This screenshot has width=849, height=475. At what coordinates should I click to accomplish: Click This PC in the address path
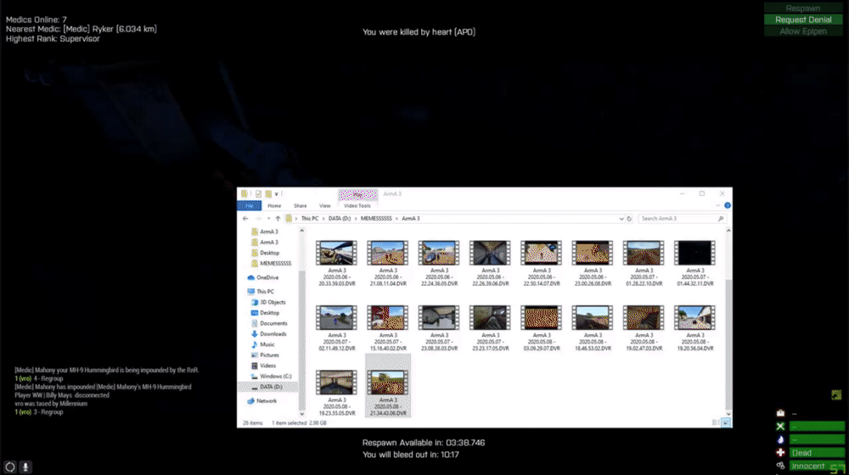310,219
